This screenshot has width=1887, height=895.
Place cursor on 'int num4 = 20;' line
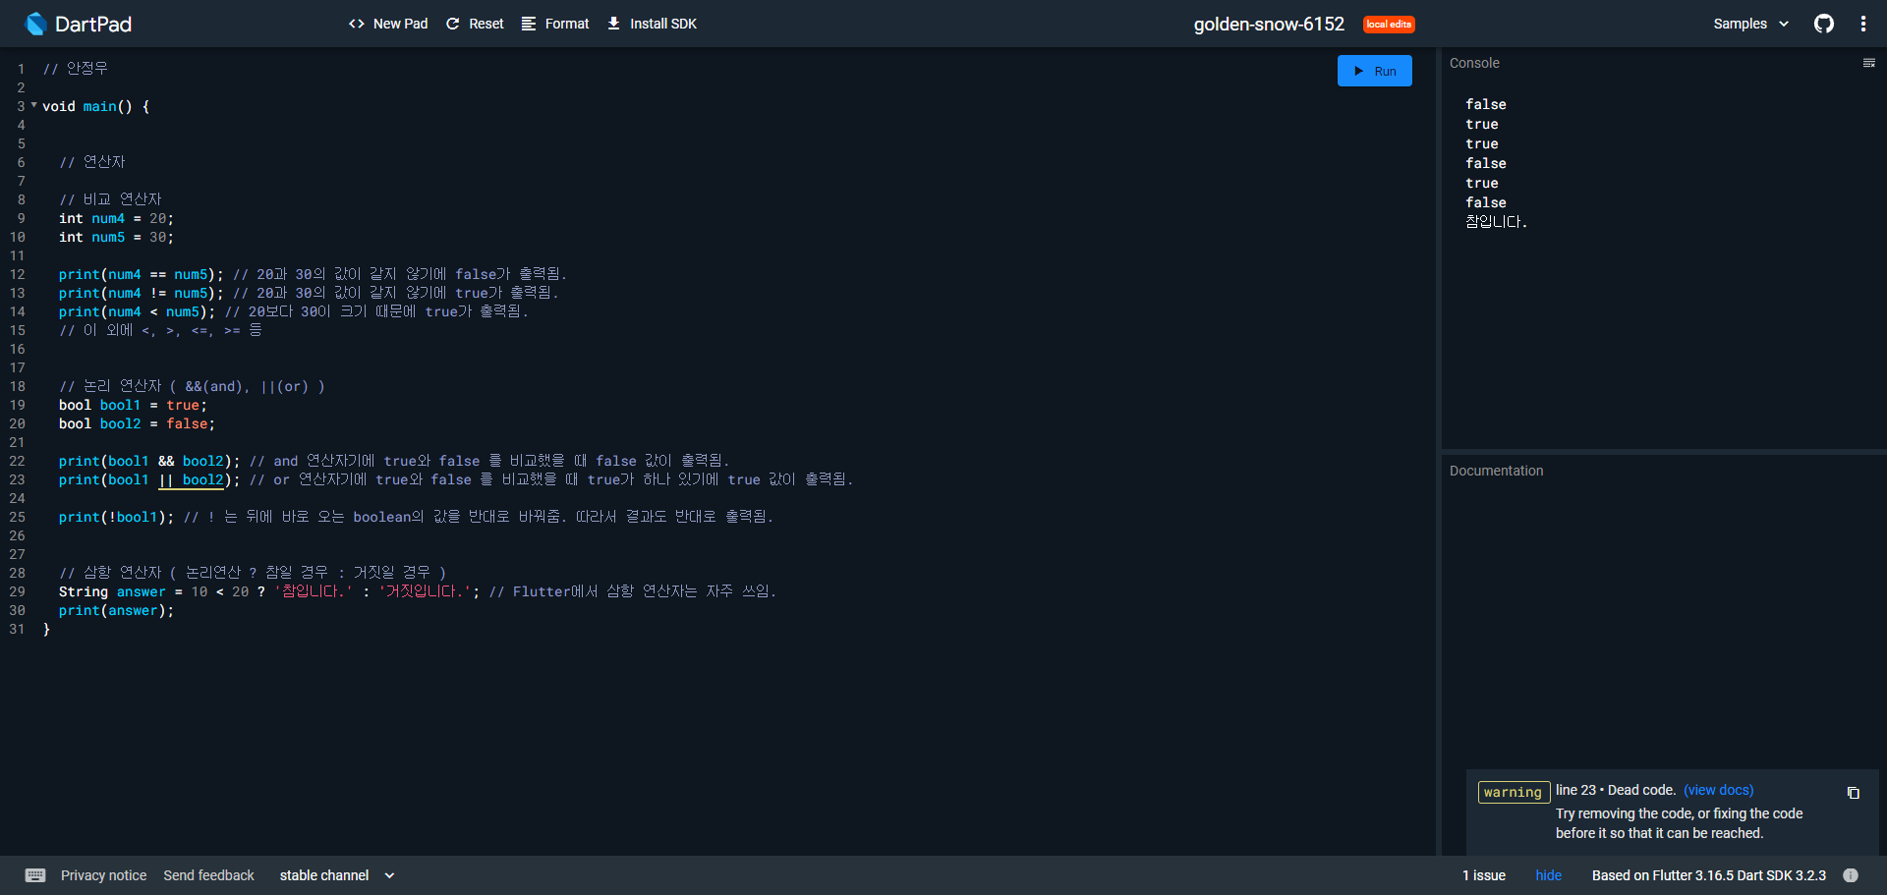116,218
